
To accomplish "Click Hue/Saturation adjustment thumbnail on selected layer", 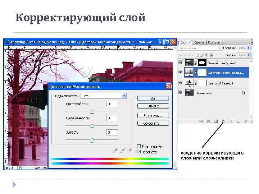I will 189,72.
